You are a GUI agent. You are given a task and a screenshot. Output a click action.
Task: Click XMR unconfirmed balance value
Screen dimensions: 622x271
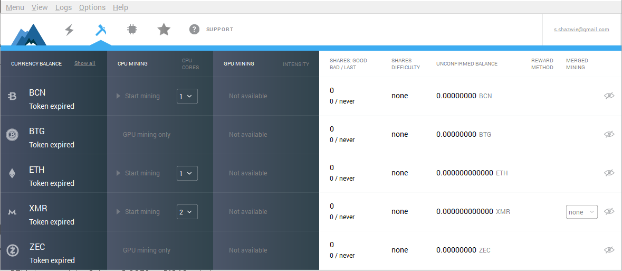pyautogui.click(x=465, y=211)
